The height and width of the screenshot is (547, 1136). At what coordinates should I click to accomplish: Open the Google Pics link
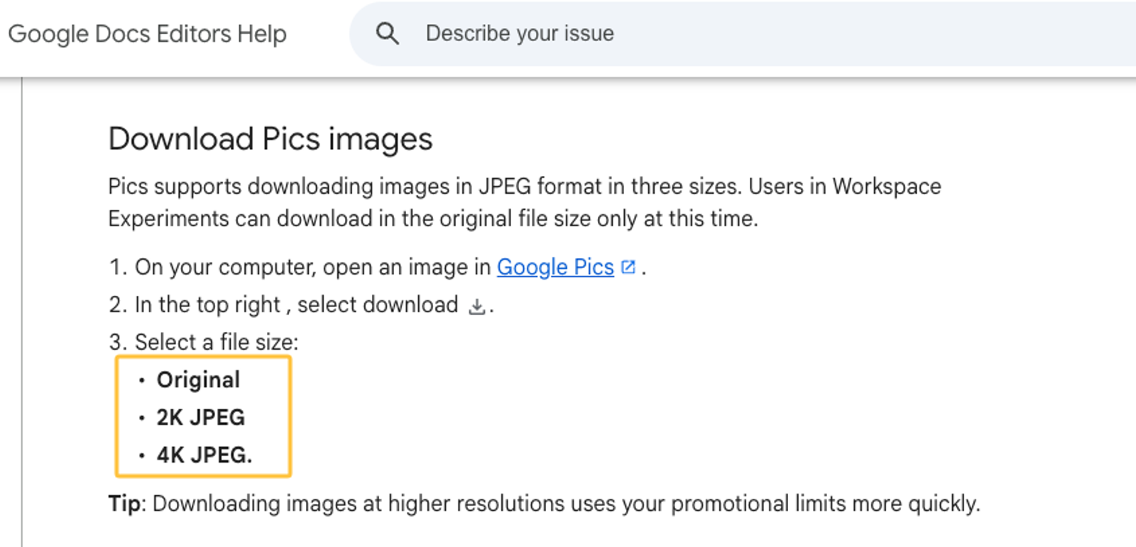[x=555, y=267]
